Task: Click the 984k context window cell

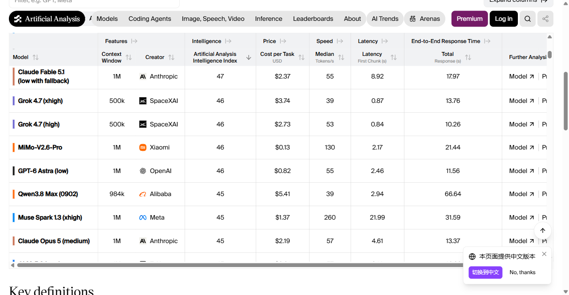Action: point(117,194)
